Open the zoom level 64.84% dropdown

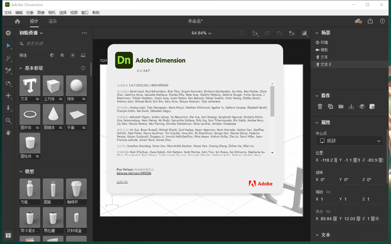point(201,33)
